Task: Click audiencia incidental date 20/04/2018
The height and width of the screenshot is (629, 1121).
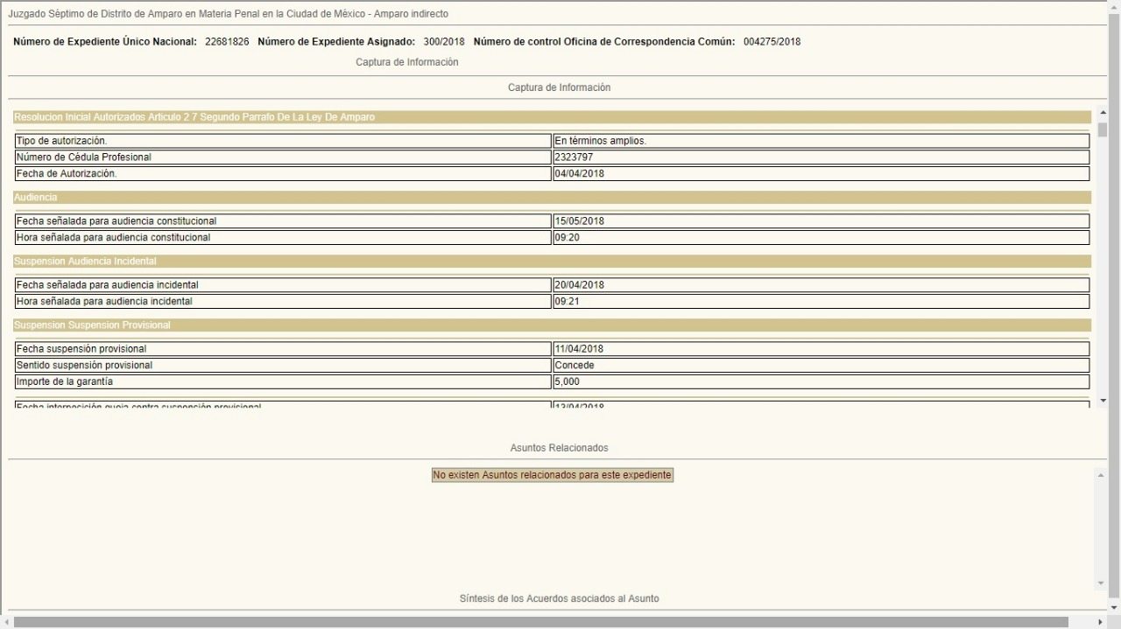Action: [x=821, y=285]
